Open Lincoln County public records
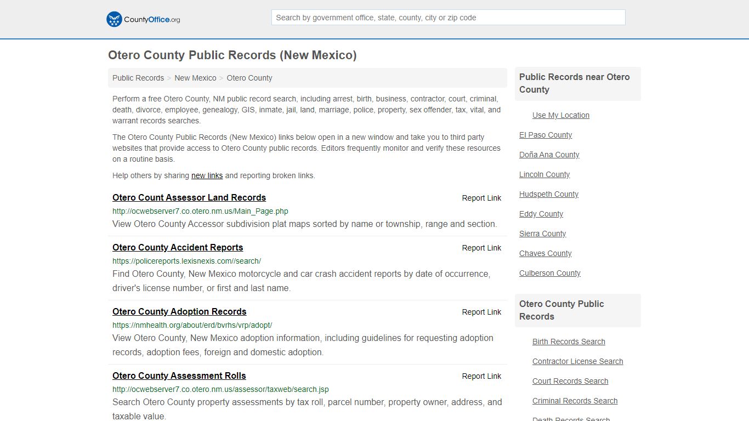 [x=544, y=174]
